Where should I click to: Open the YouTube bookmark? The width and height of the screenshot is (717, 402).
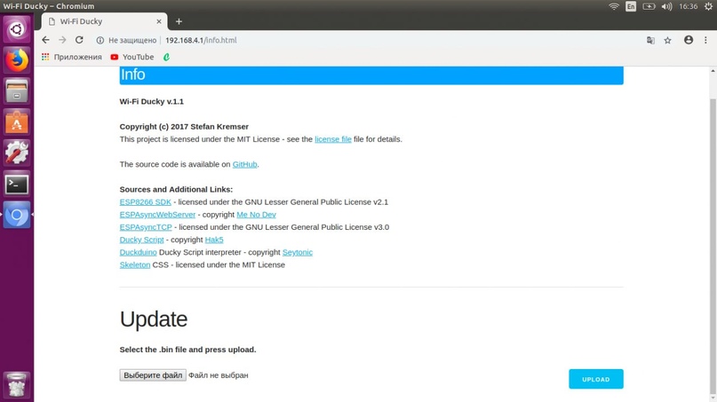(x=131, y=57)
